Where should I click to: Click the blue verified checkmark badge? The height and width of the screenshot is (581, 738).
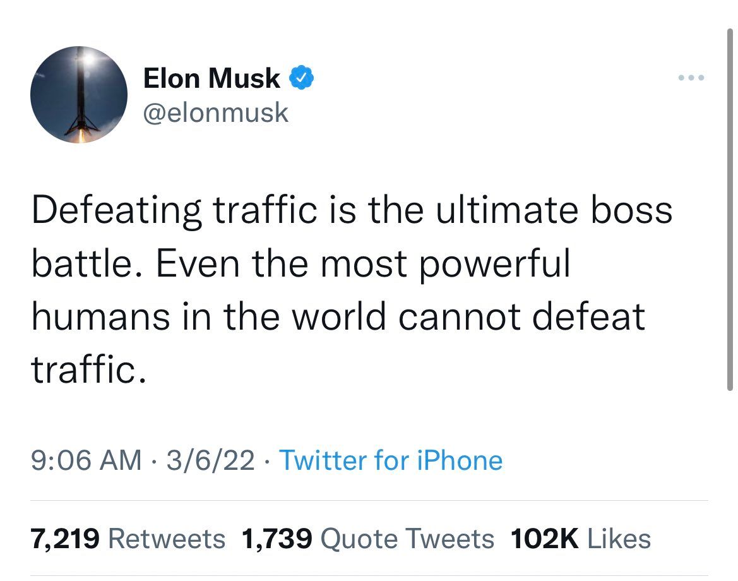click(x=301, y=78)
